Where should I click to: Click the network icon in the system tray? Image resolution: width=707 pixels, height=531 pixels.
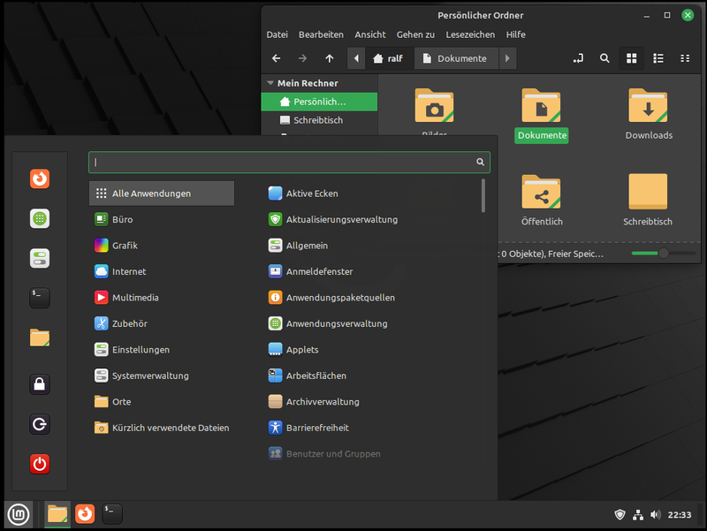pyautogui.click(x=638, y=514)
